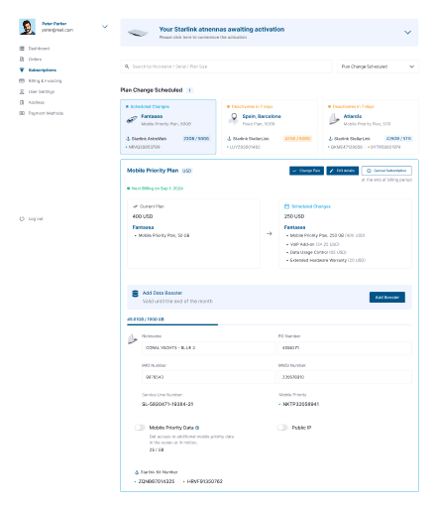Click the Payment Methods icon
The height and width of the screenshot is (510, 437).
point(22,113)
